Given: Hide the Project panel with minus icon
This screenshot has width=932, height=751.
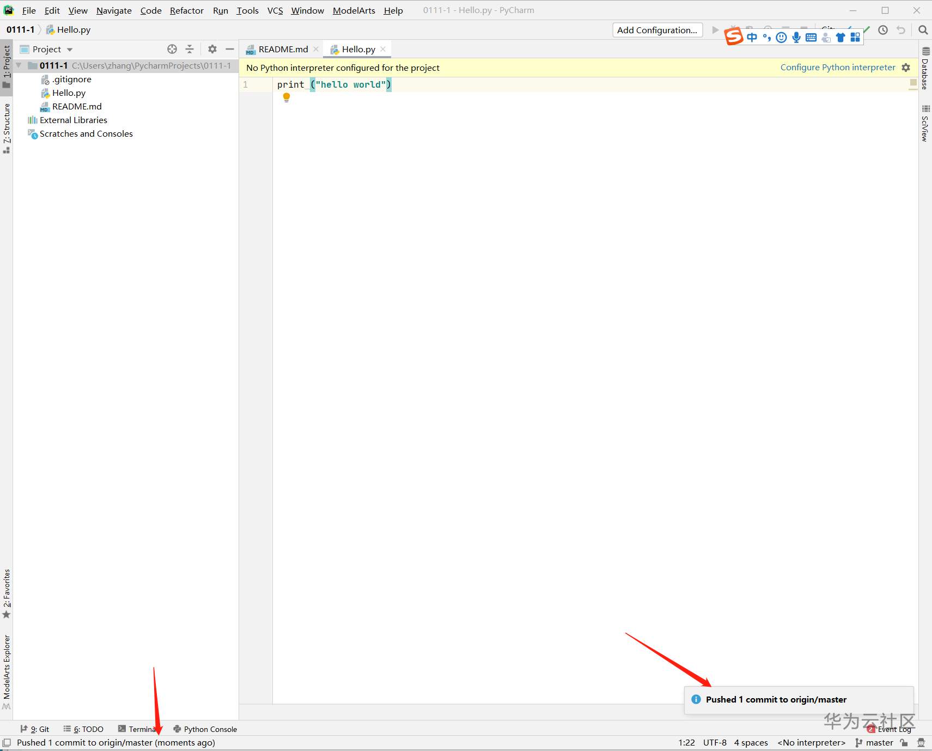Looking at the screenshot, I should [230, 49].
